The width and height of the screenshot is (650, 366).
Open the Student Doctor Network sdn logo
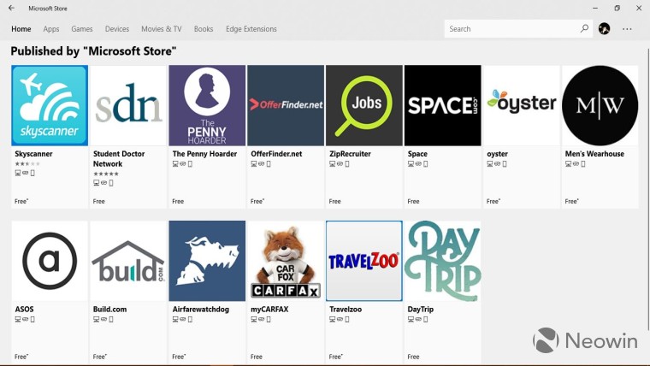point(128,105)
